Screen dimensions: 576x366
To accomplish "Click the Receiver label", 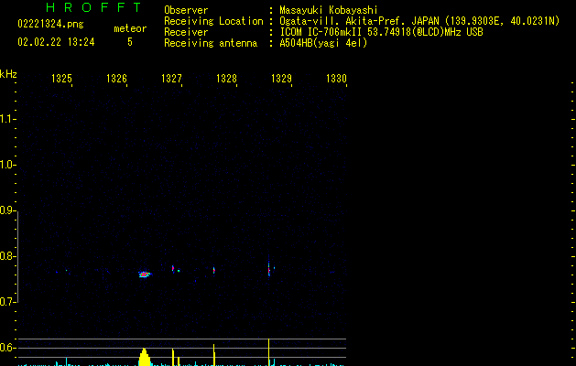I will [186, 32].
